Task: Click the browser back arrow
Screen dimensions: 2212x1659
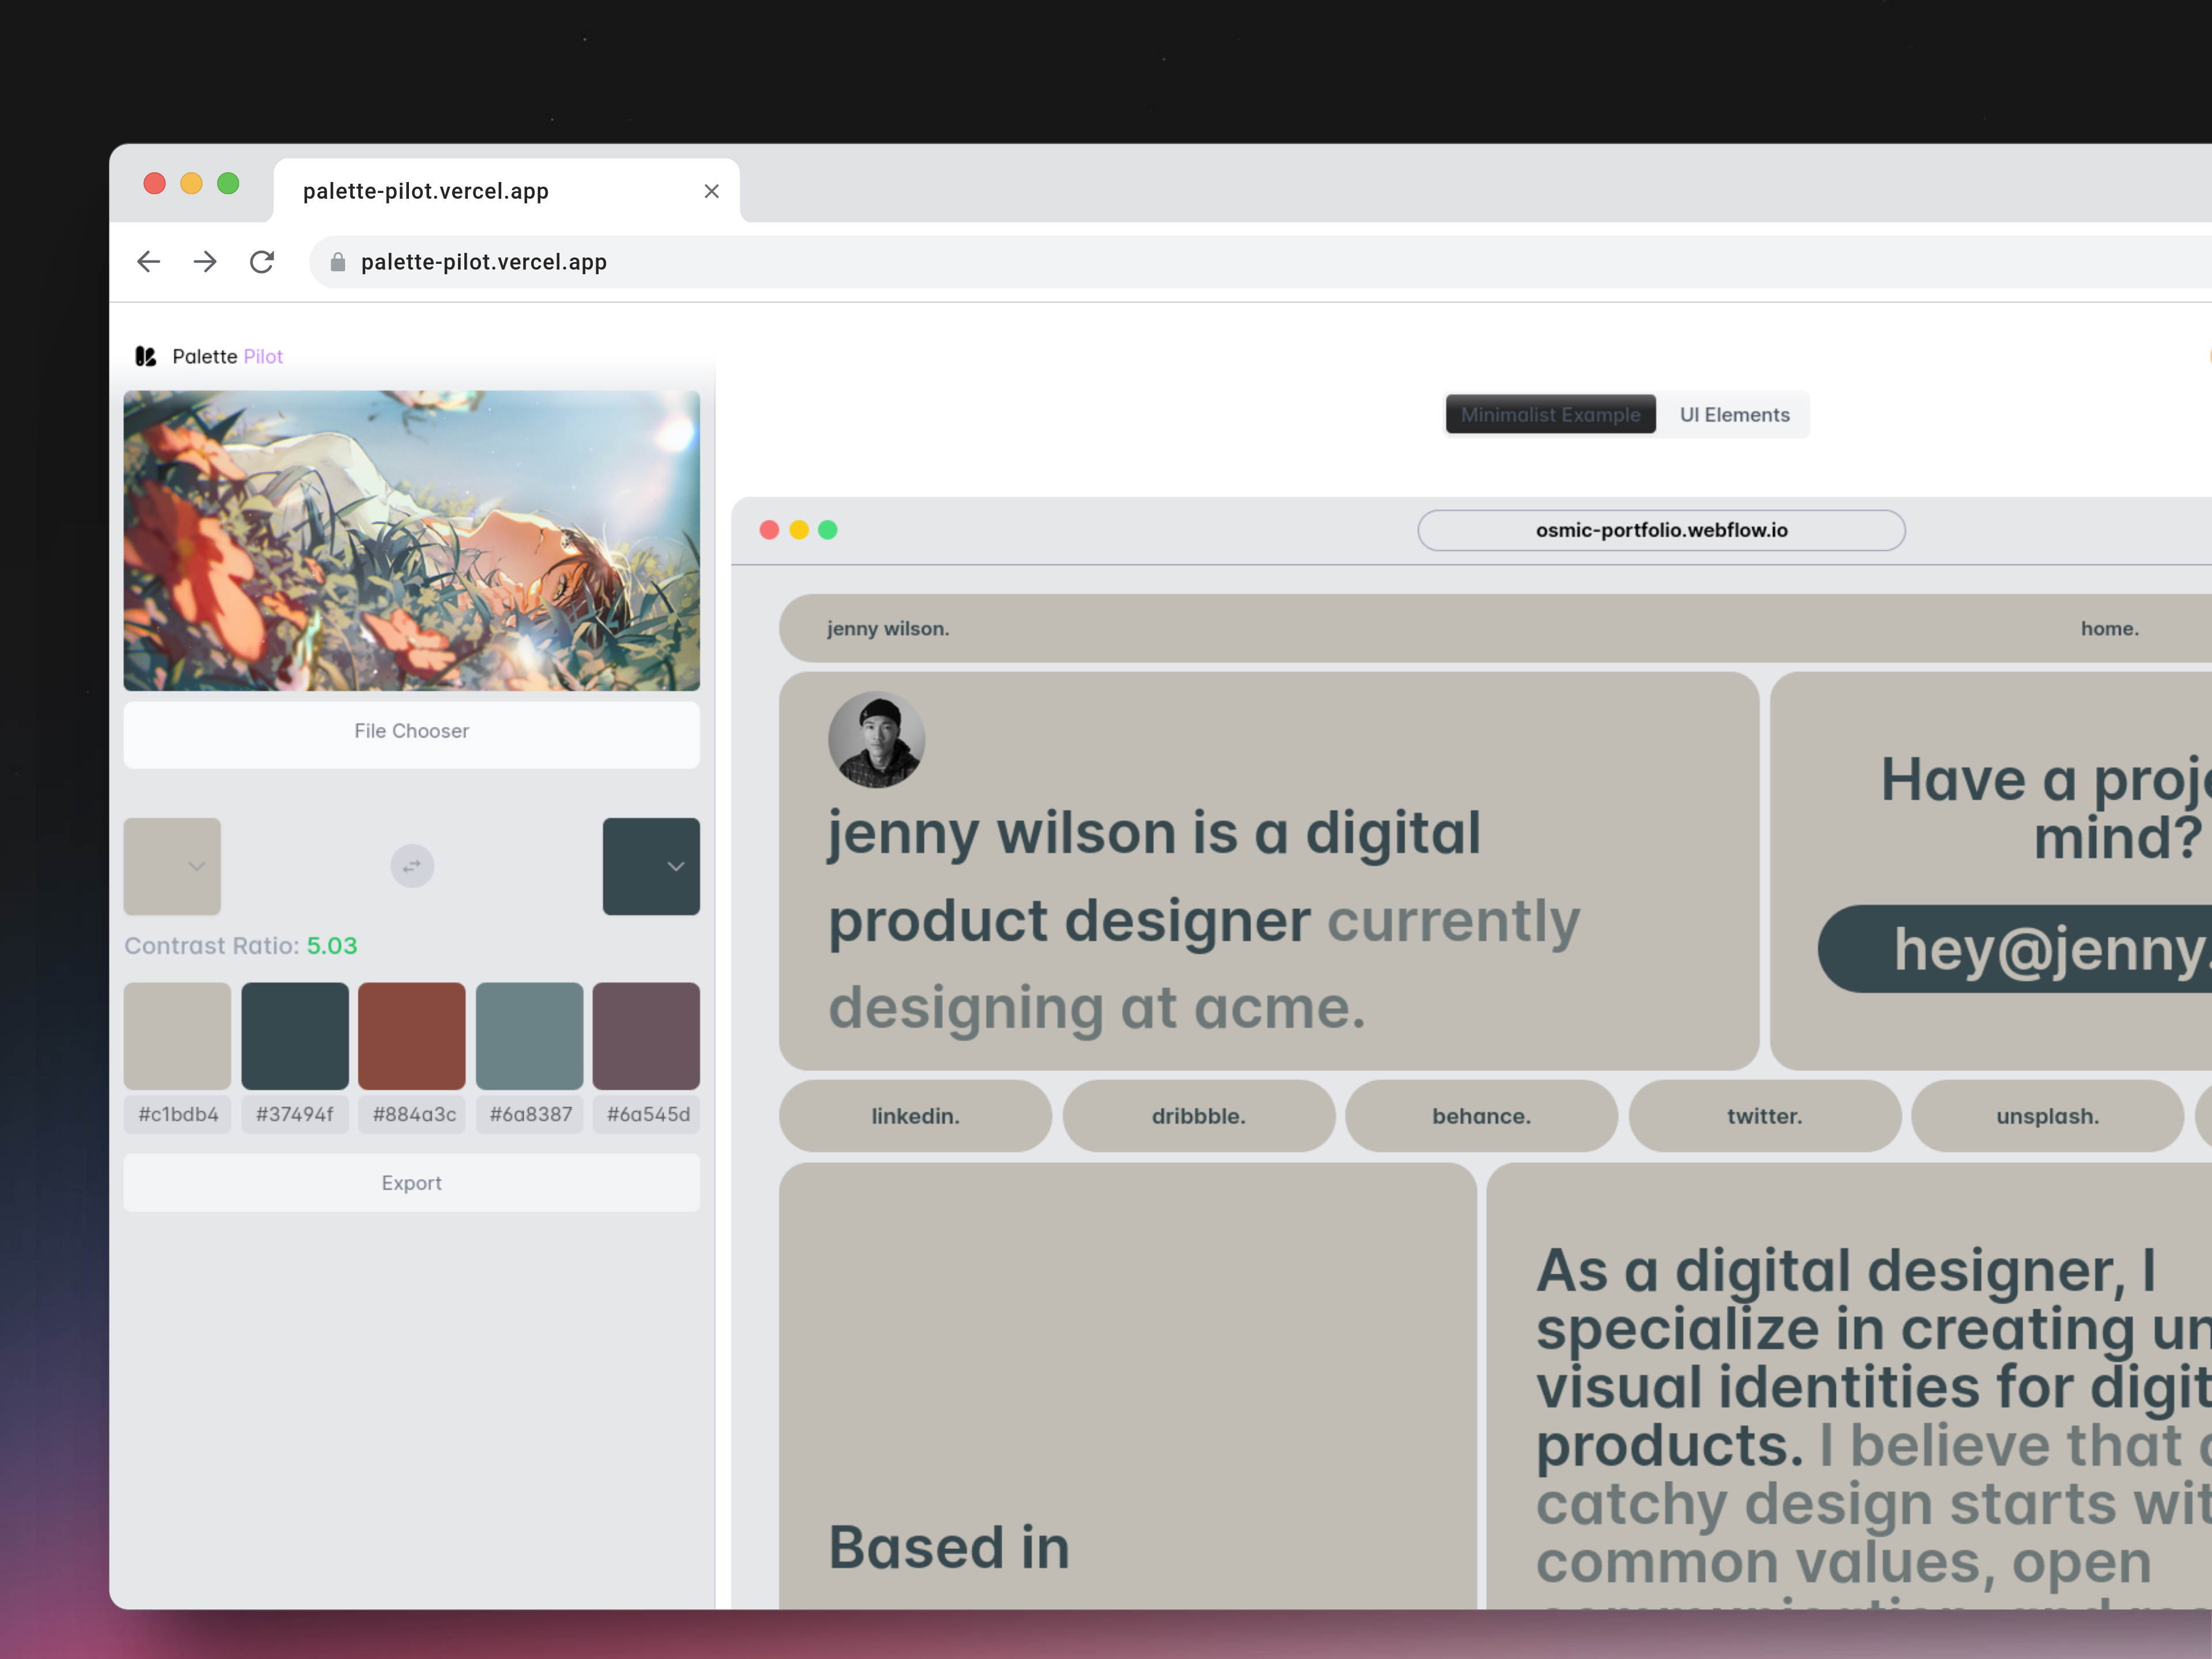Action: [148, 262]
